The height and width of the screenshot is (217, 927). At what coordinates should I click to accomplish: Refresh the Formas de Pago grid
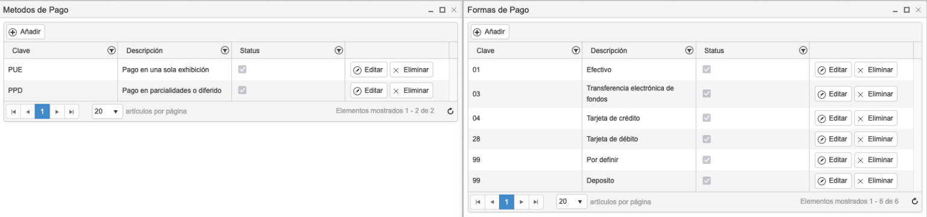tap(915, 201)
